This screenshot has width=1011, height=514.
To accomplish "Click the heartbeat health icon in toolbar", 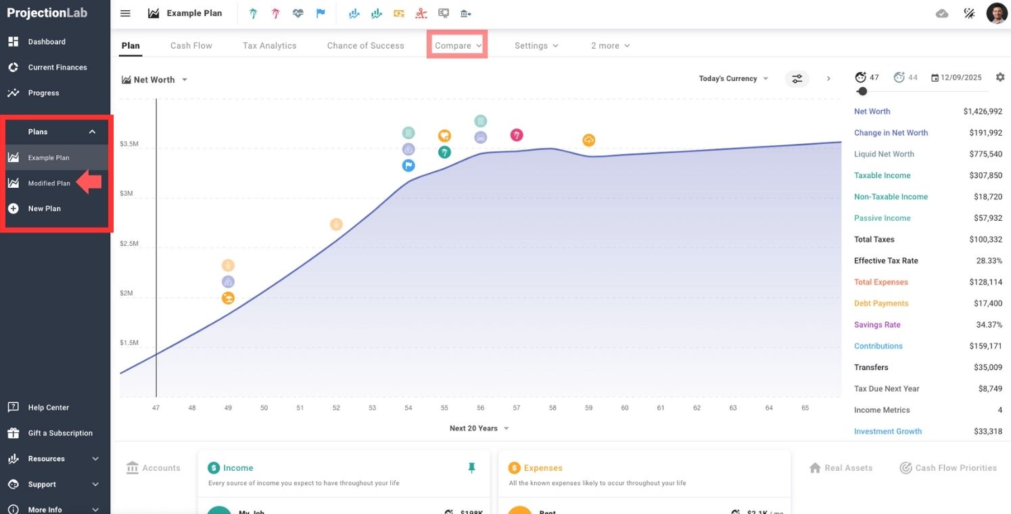I will pyautogui.click(x=298, y=14).
